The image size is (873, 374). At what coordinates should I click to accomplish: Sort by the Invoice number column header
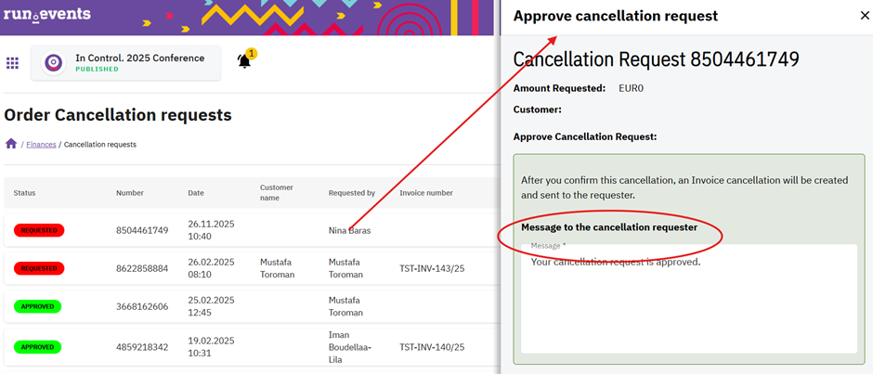[426, 193]
